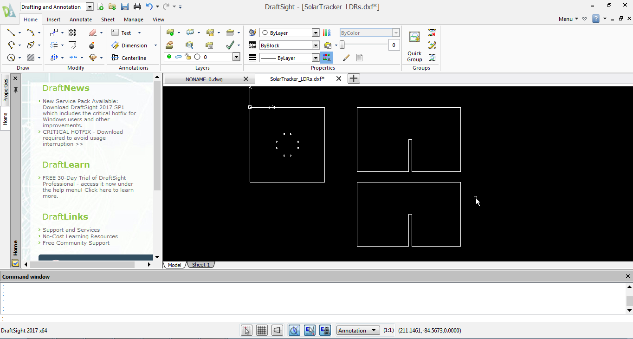Click the Quick Group button
This screenshot has width=633, height=339.
pos(414,46)
